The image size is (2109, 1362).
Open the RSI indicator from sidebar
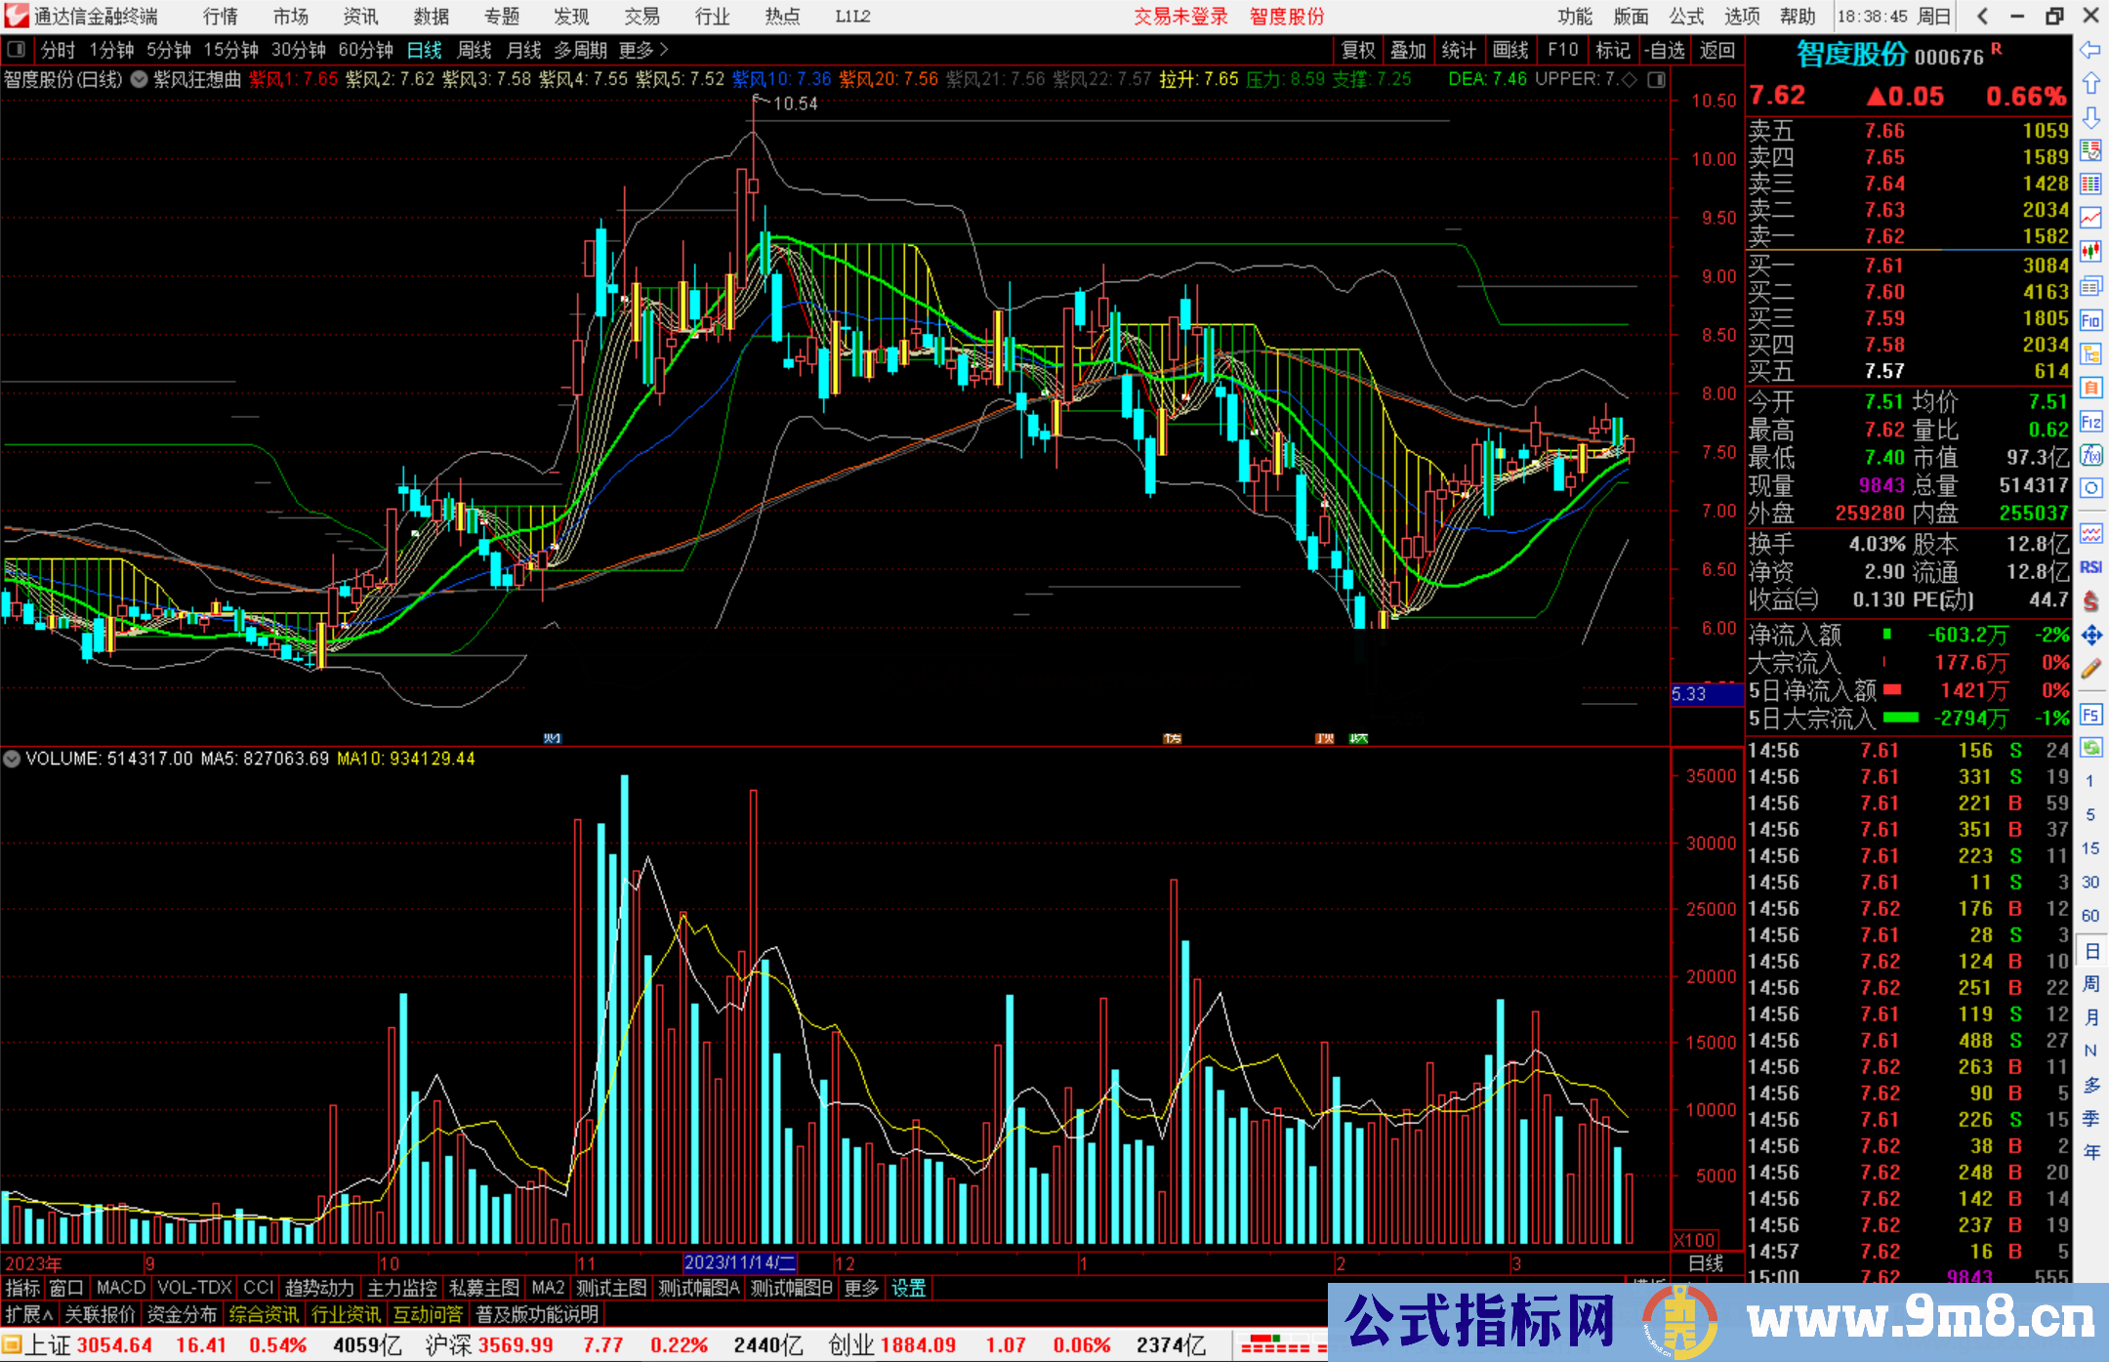[2090, 567]
